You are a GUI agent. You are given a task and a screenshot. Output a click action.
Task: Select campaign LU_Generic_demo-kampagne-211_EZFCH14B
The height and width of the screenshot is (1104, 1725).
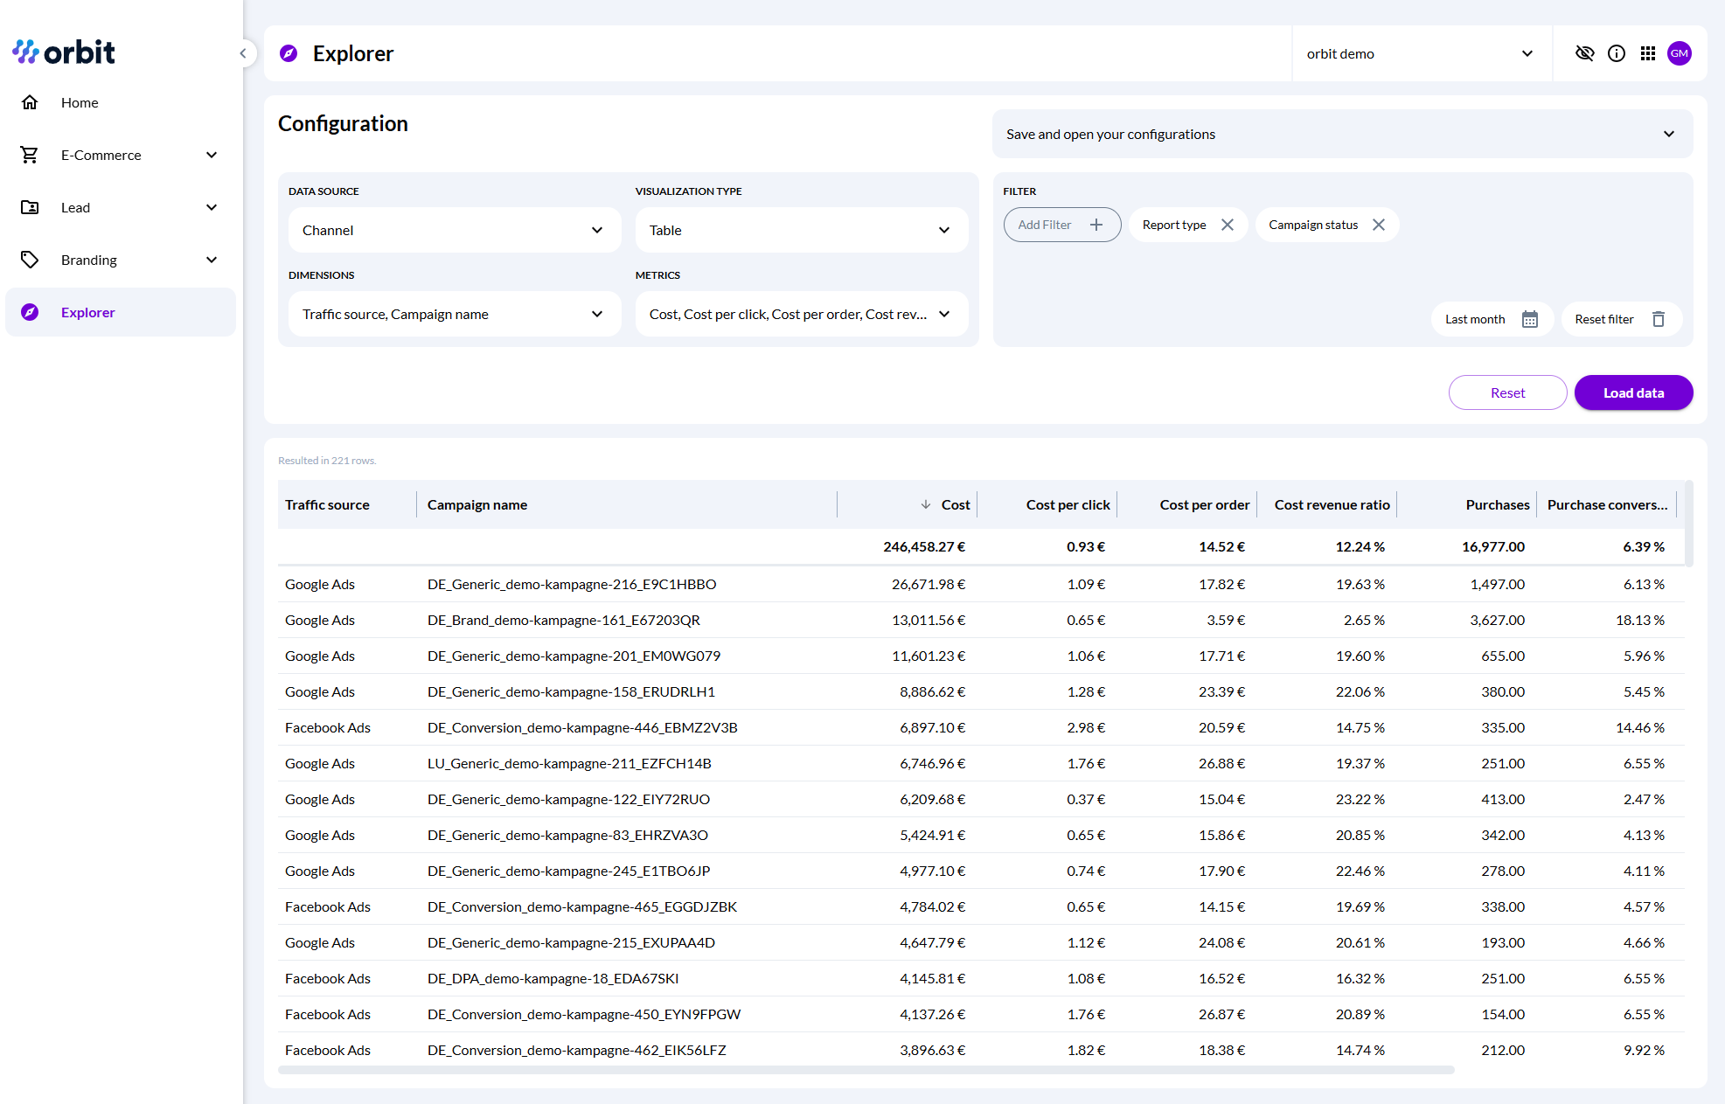click(569, 763)
